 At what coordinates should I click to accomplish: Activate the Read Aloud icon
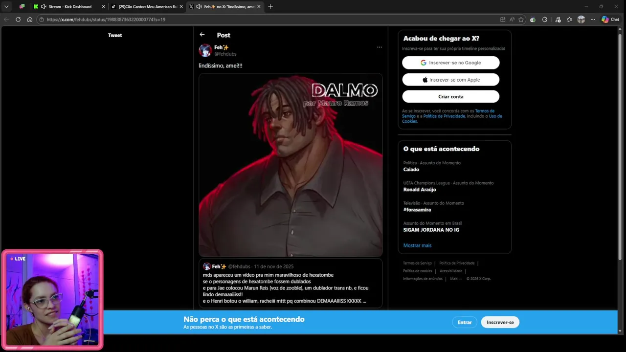click(512, 20)
